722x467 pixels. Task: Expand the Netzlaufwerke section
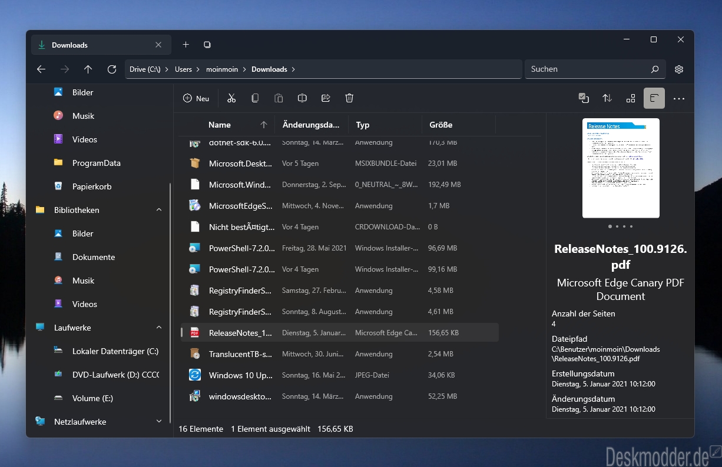click(x=159, y=422)
